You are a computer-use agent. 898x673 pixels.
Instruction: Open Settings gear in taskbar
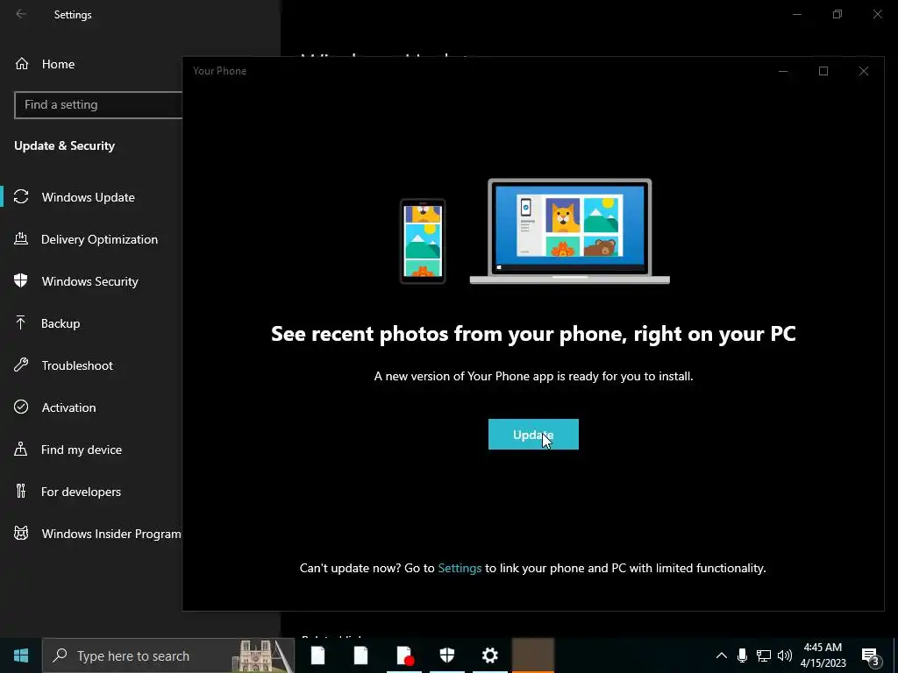[x=489, y=655]
